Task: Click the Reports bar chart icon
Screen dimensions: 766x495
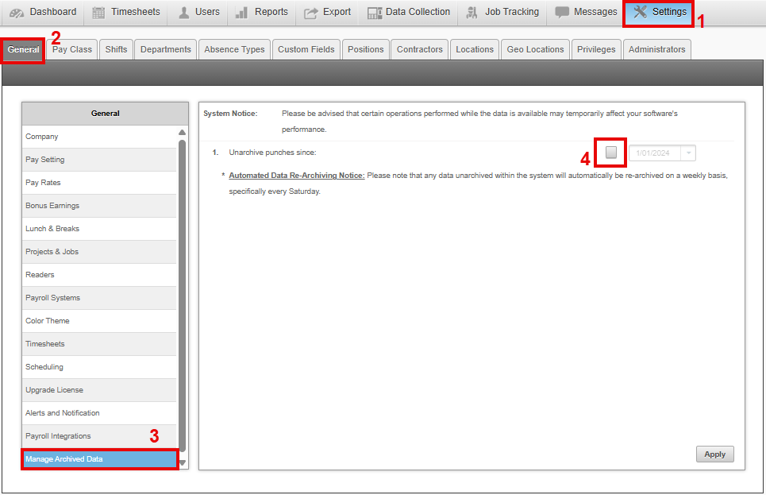Action: (x=241, y=13)
